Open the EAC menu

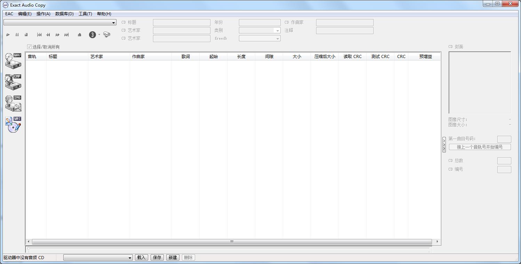[x=9, y=14]
